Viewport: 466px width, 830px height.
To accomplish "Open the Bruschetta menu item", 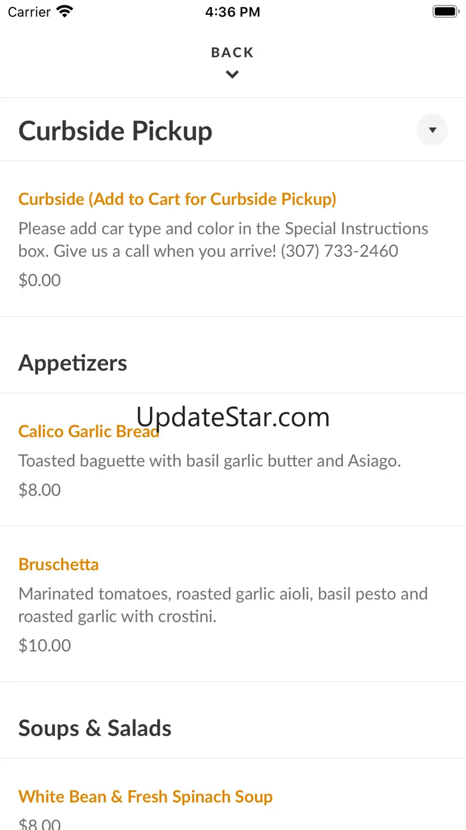I will pos(59,564).
